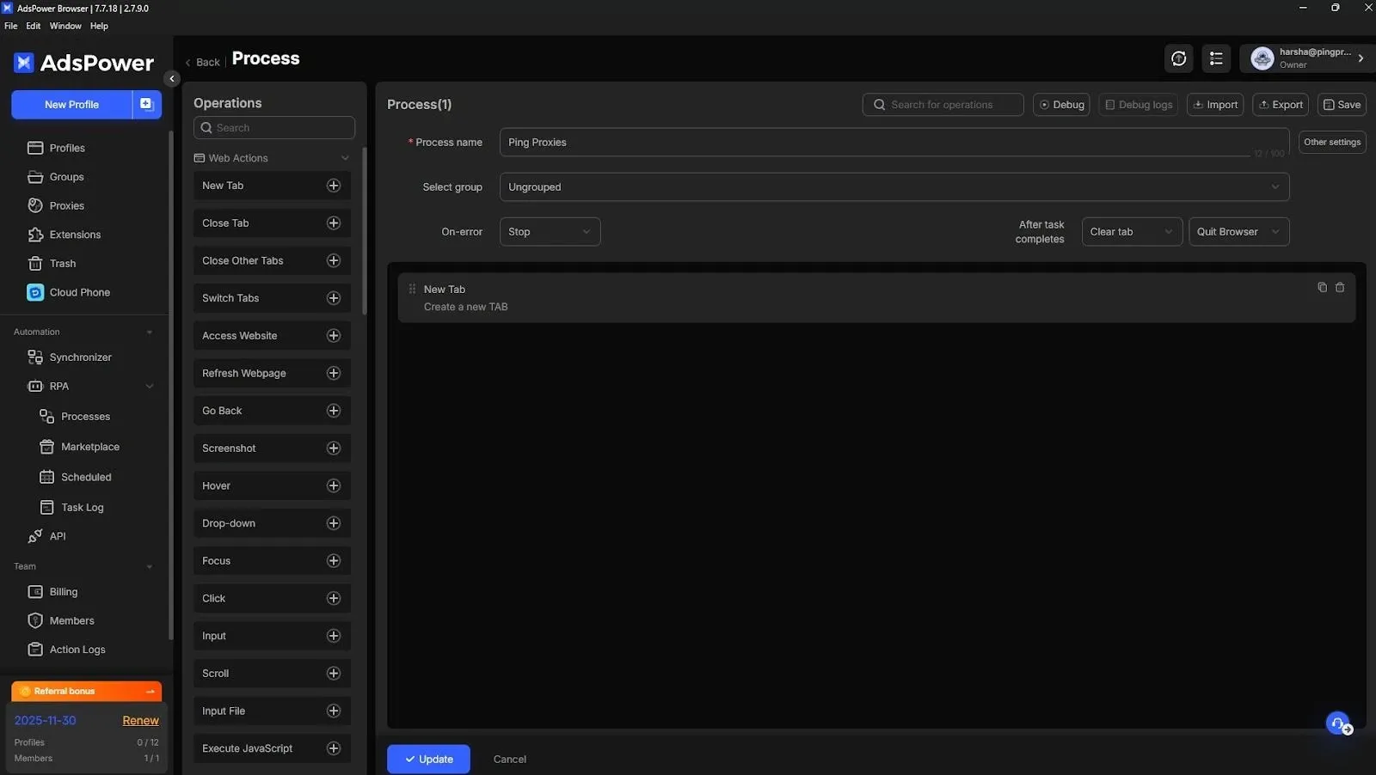Open the task list icon in header

coord(1216,58)
